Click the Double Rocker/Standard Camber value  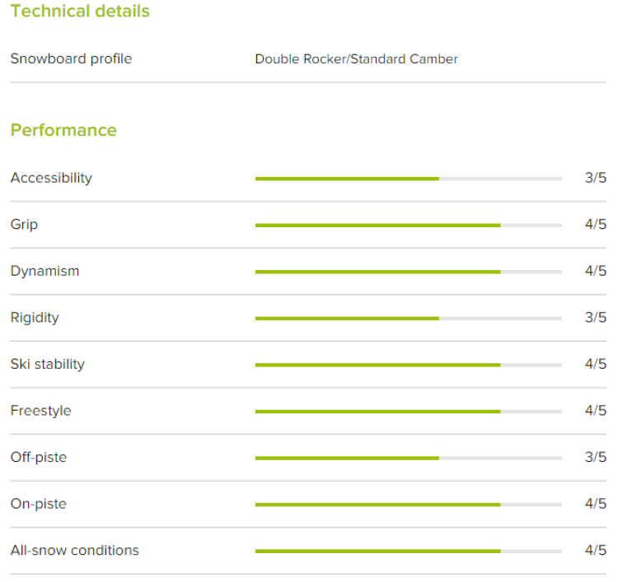coord(356,59)
